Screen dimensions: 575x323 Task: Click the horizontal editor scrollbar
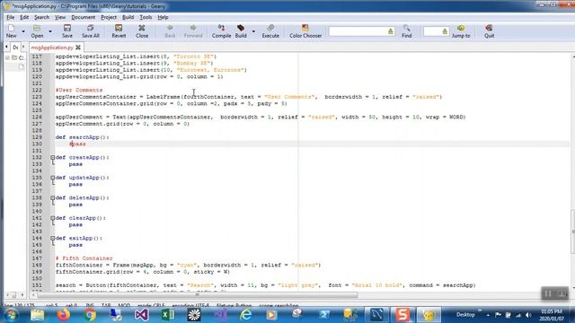click(x=198, y=295)
